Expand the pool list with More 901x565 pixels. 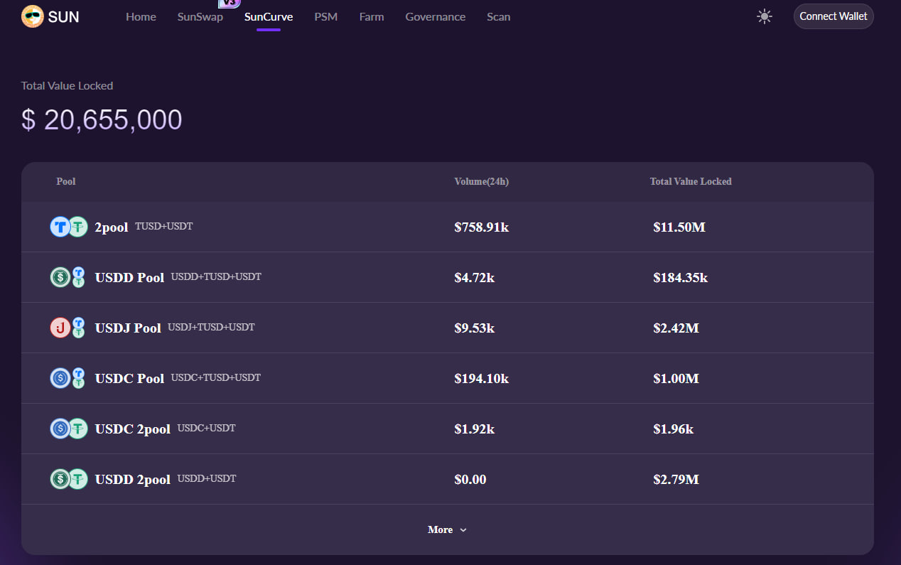pos(447,529)
